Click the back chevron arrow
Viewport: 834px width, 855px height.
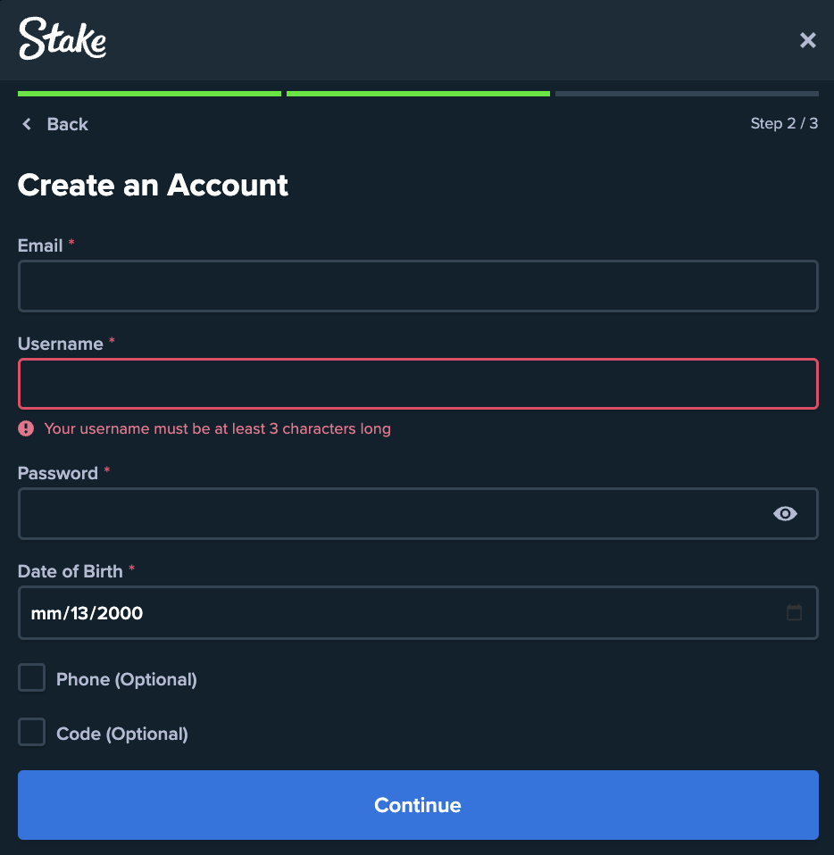[x=26, y=124]
